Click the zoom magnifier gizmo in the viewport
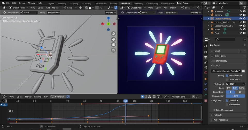This screenshot has height=130, width=248. click(x=113, y=34)
